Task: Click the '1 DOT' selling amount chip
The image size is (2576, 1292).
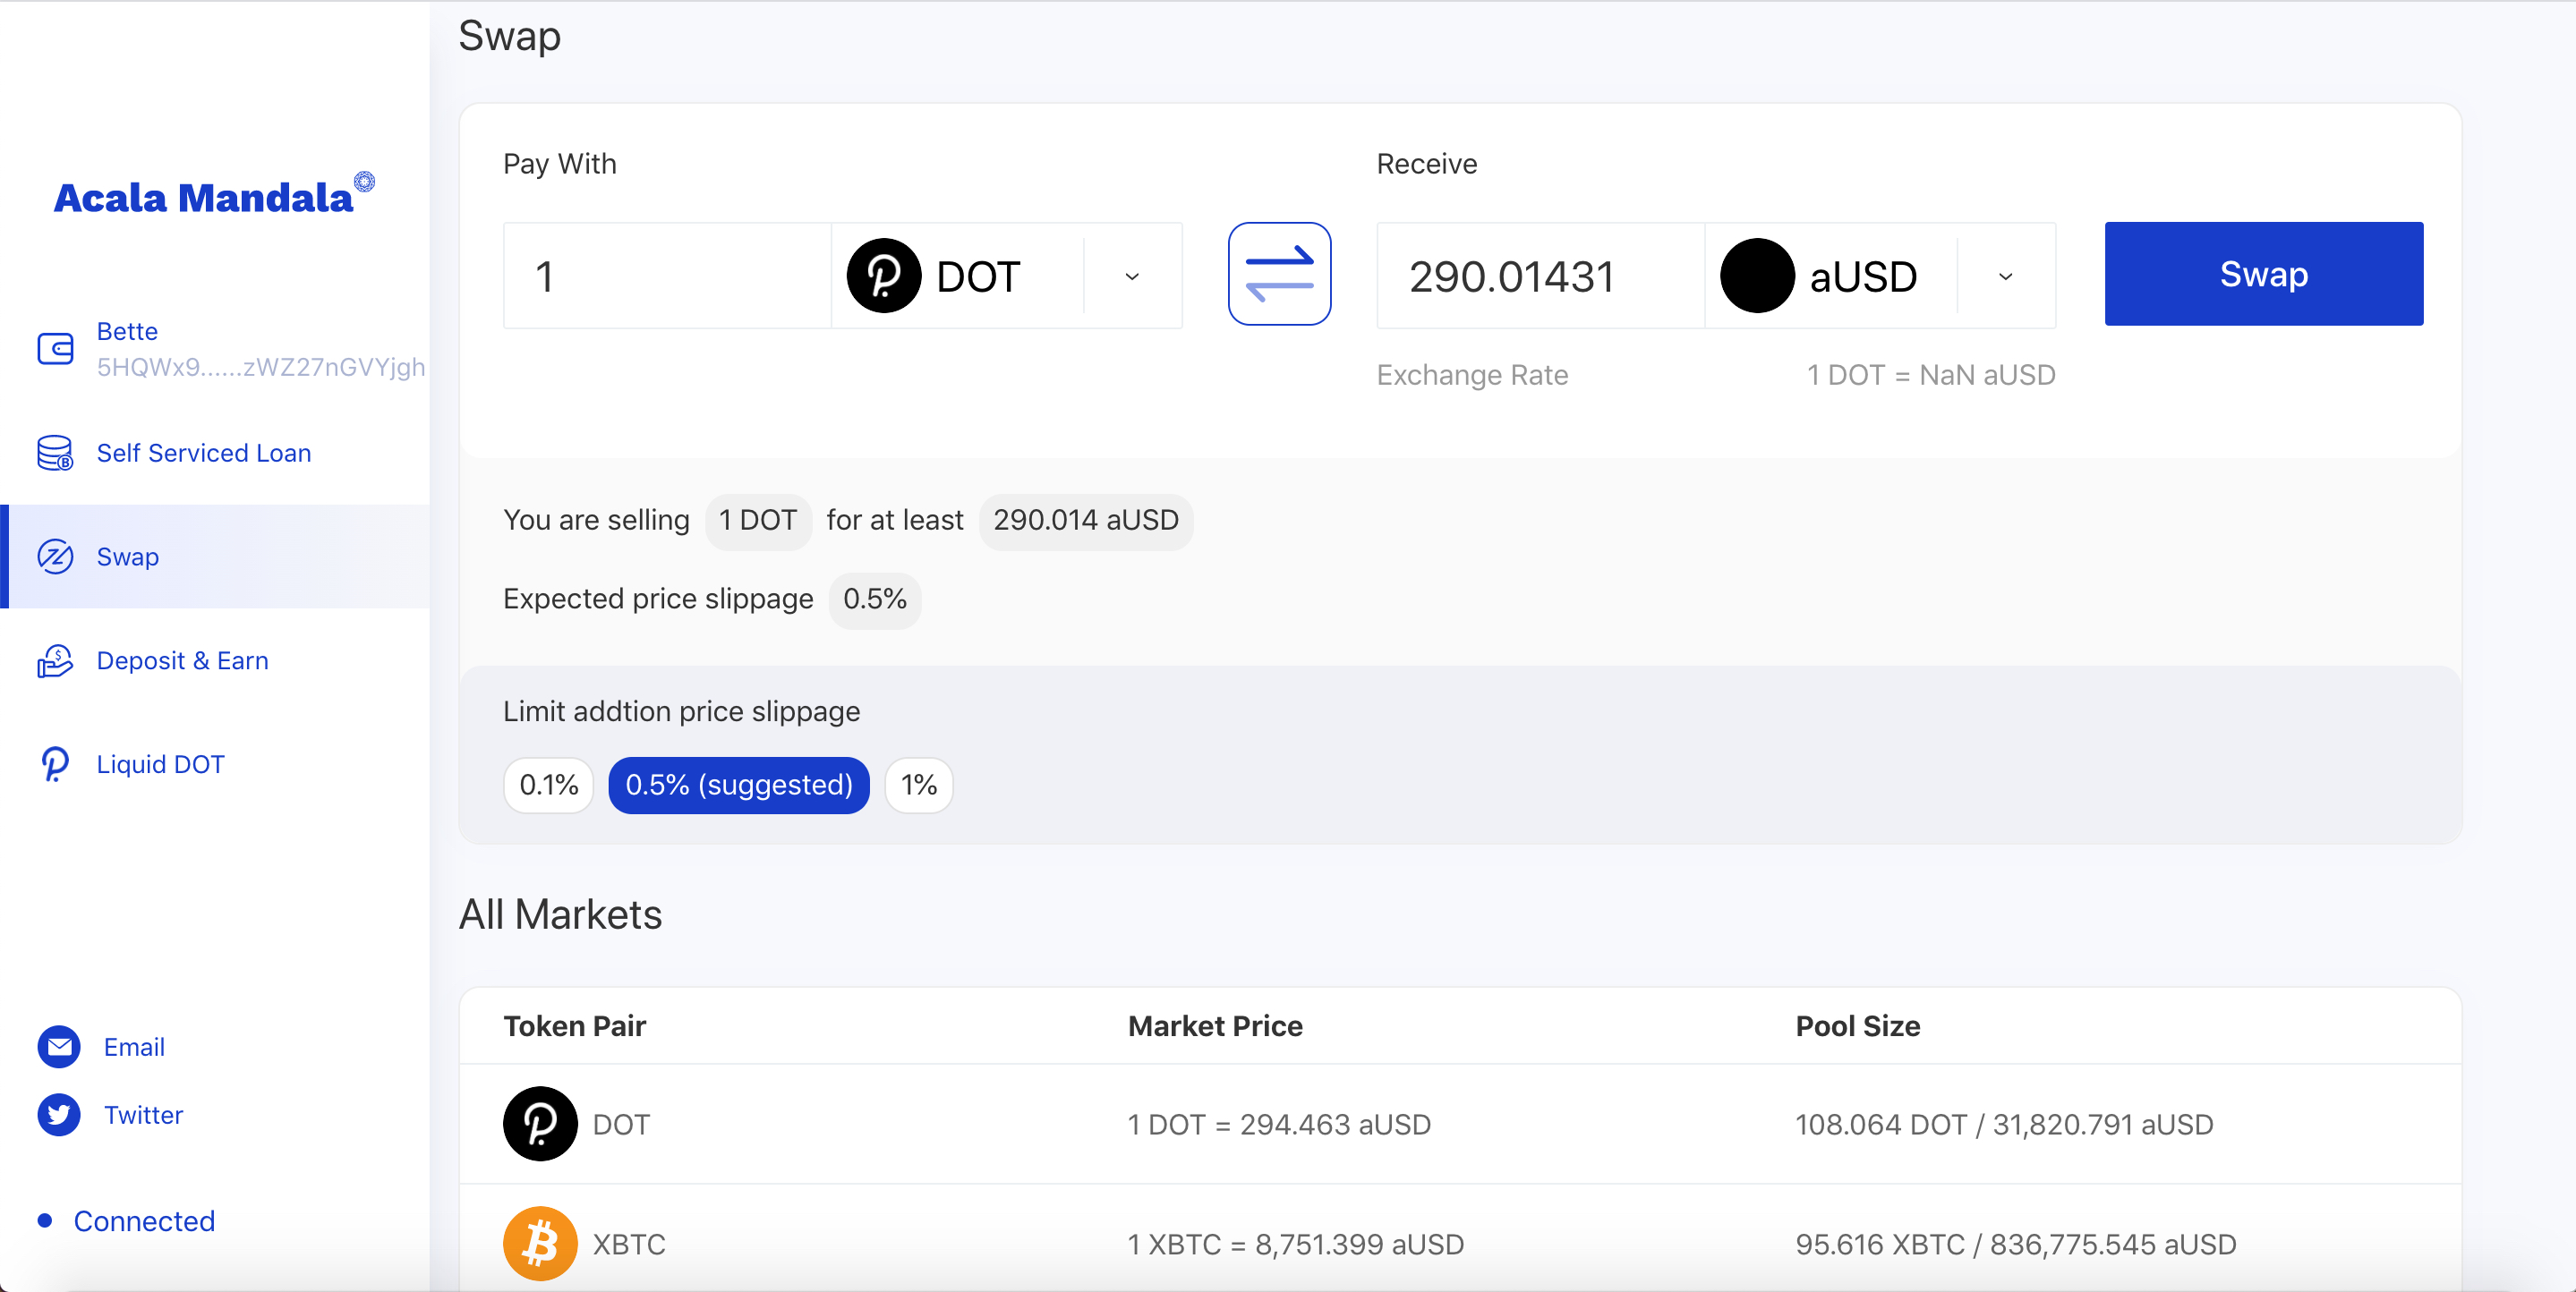Action: pos(758,521)
